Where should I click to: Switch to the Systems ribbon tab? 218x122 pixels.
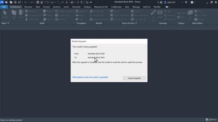click(57, 7)
